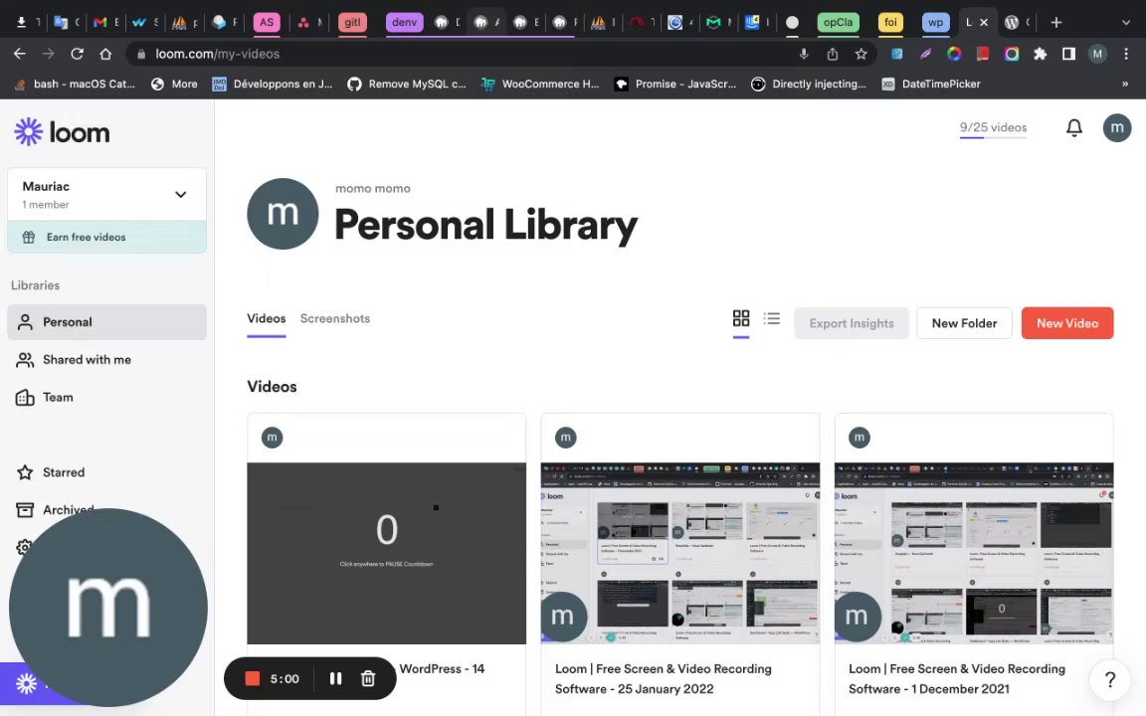
Task: Click Earn free videos banner
Action: (x=106, y=237)
